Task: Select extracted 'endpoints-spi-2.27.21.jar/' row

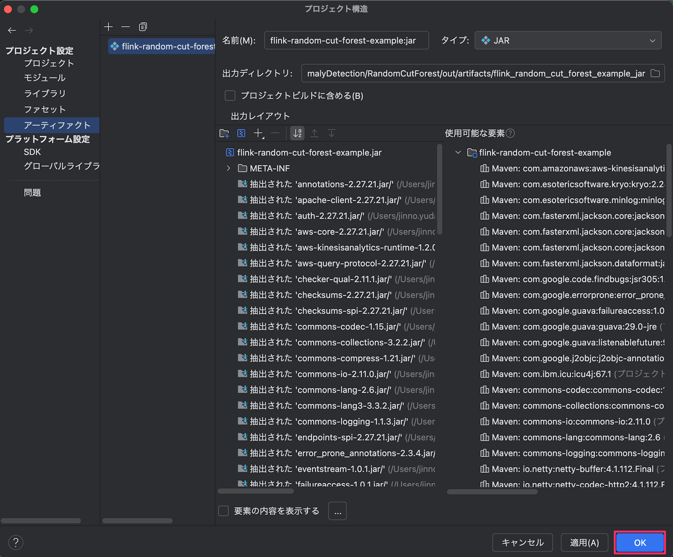Action: (336, 437)
